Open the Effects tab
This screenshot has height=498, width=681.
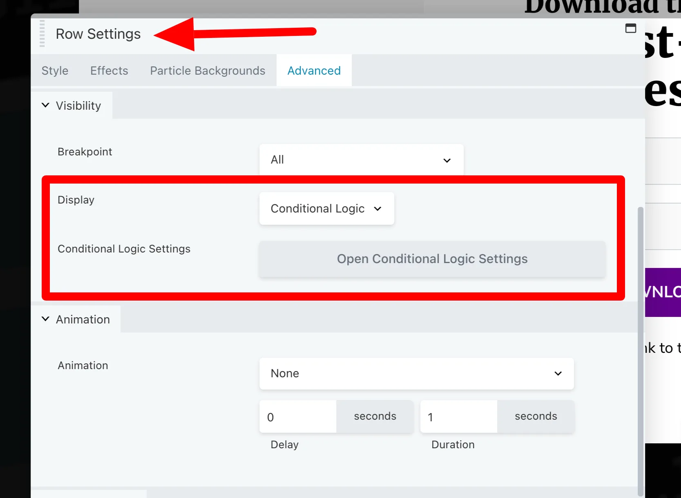109,71
